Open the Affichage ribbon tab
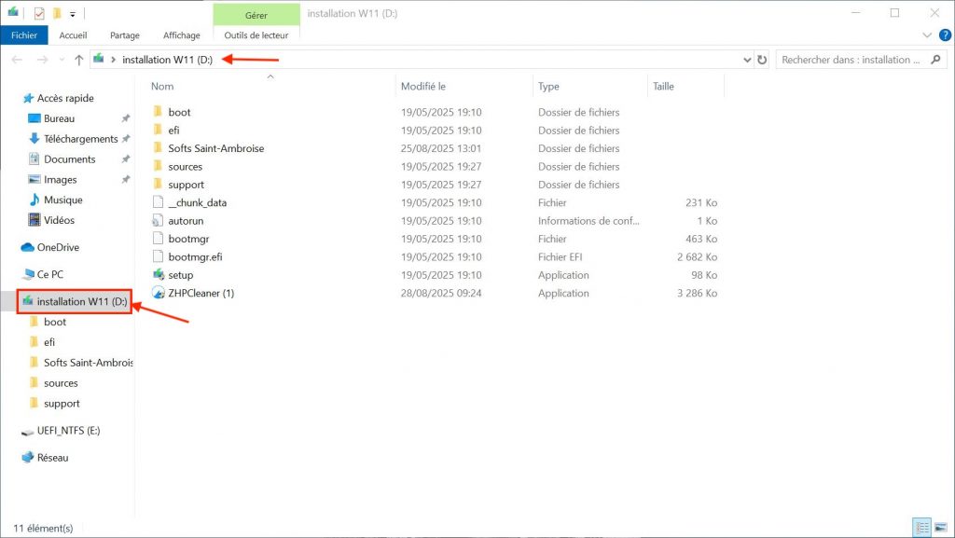 (182, 35)
